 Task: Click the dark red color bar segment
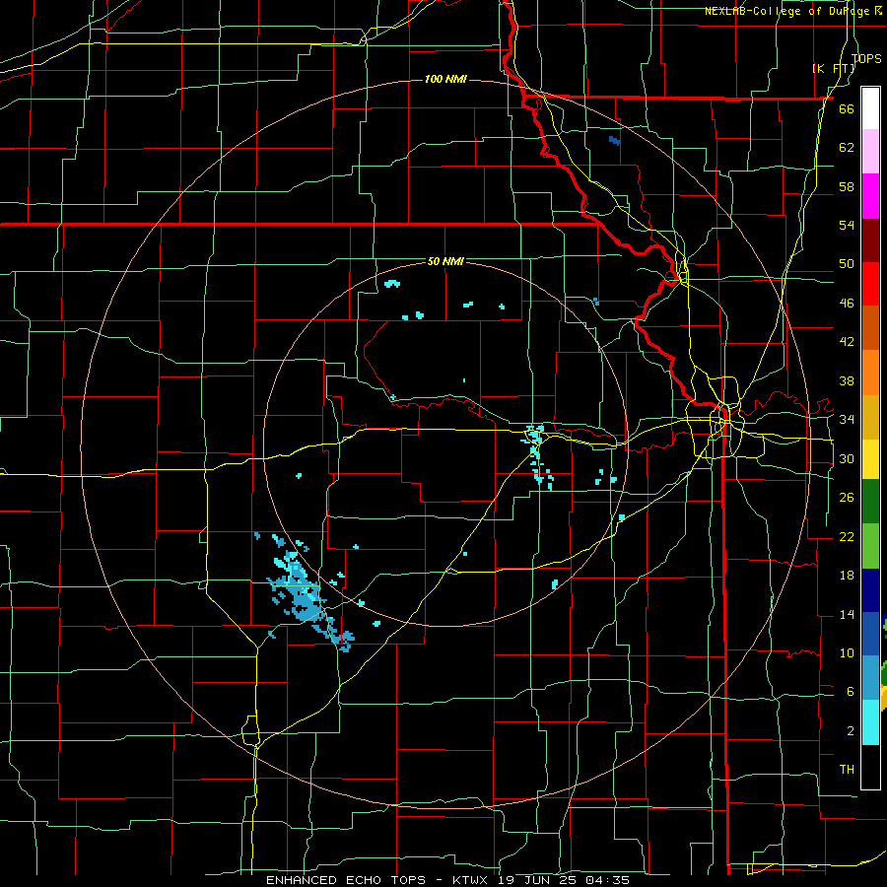tap(870, 240)
